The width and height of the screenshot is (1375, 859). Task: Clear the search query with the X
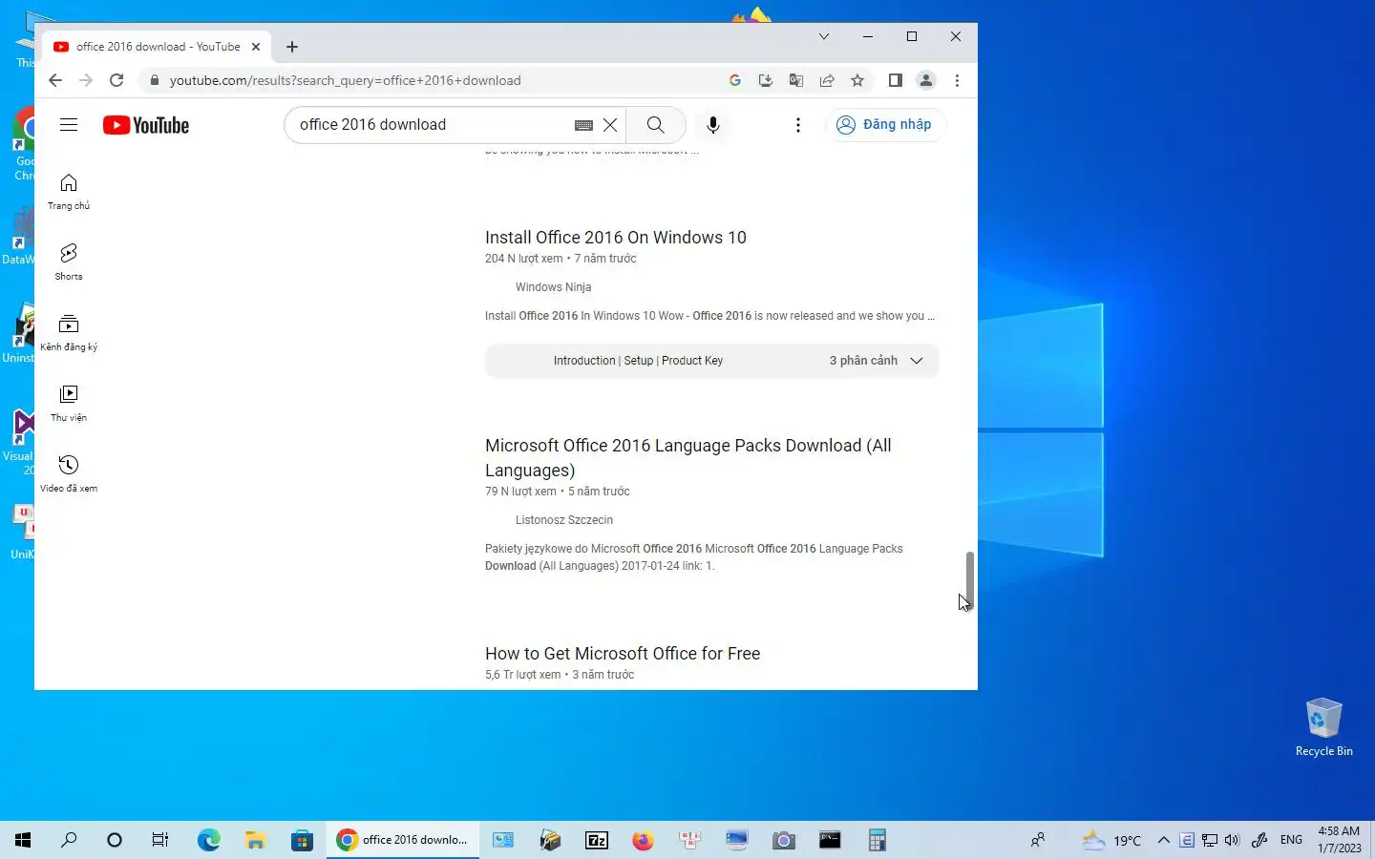tap(610, 125)
